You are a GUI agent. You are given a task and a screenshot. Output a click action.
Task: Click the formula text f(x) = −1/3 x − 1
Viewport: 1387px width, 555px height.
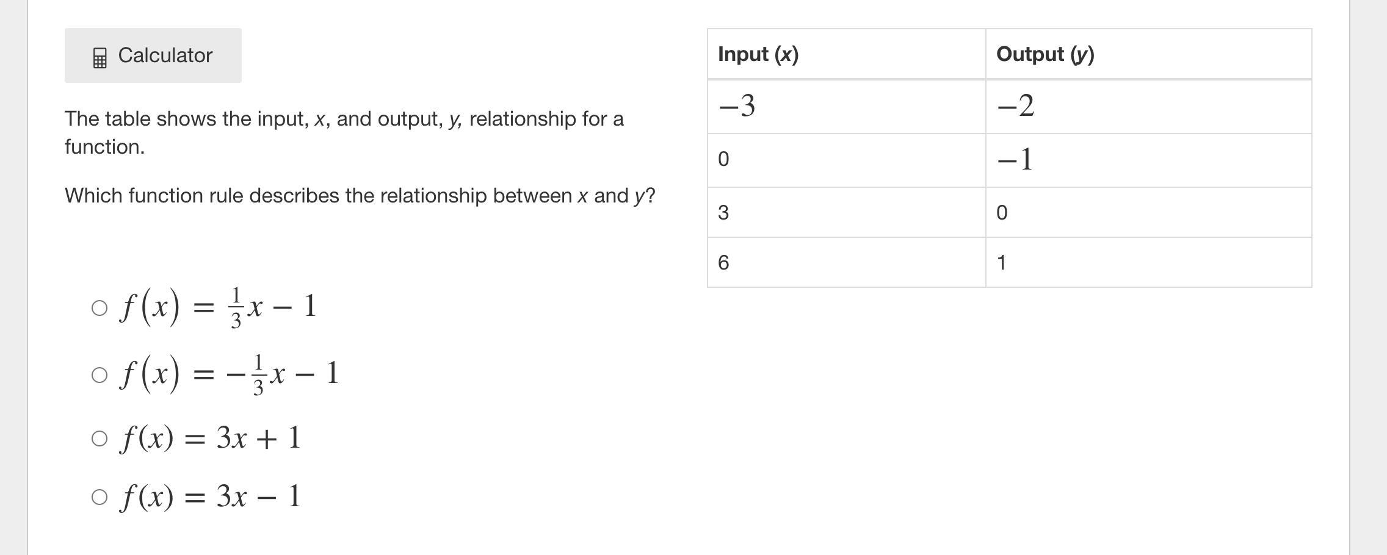pos(229,373)
